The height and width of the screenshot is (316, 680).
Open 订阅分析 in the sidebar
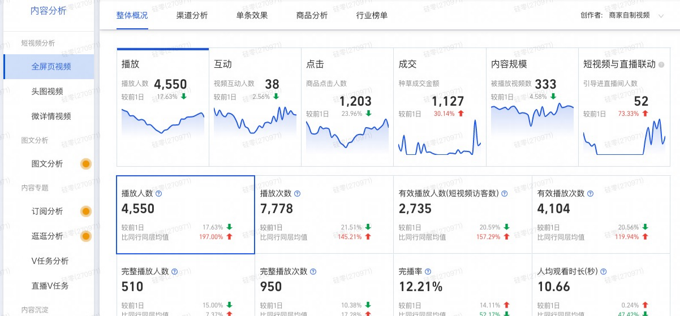[47, 211]
